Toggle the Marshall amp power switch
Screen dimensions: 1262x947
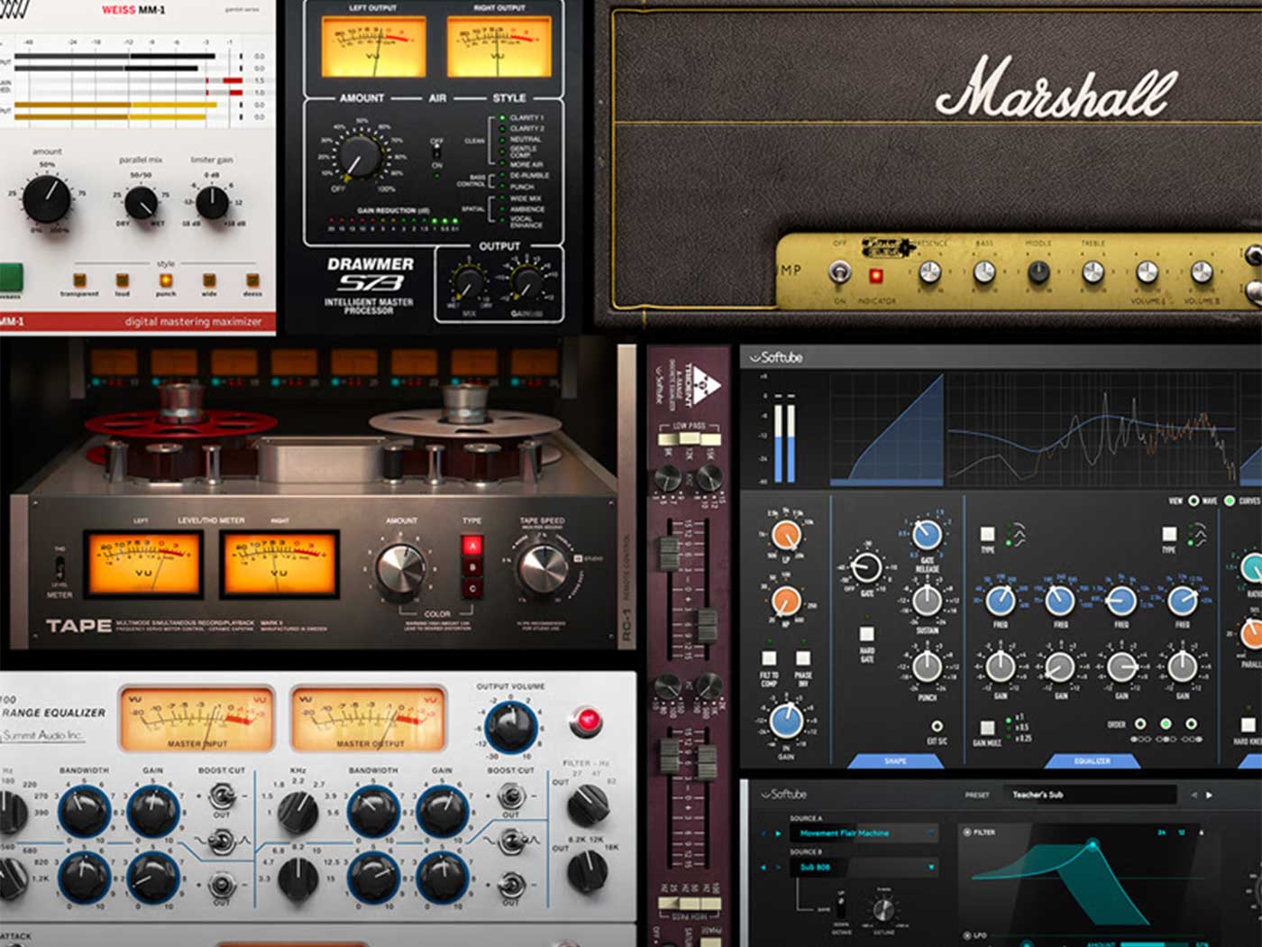click(839, 271)
